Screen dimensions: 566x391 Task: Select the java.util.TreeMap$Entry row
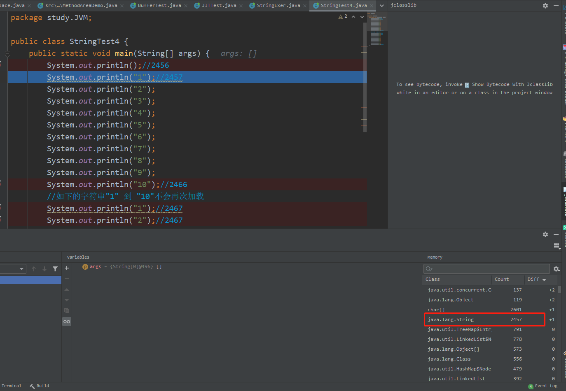click(490, 329)
